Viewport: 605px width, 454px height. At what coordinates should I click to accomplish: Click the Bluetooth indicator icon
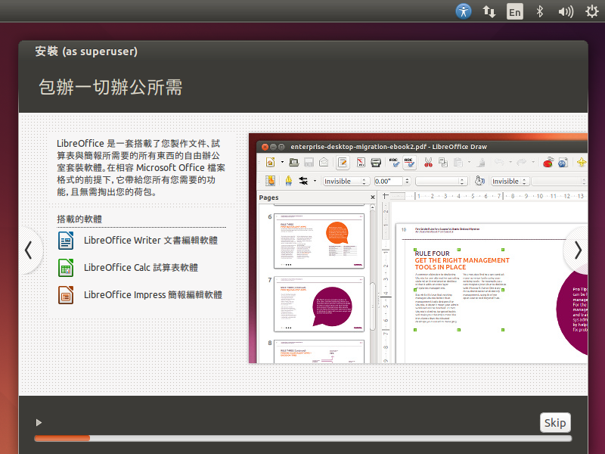(540, 11)
